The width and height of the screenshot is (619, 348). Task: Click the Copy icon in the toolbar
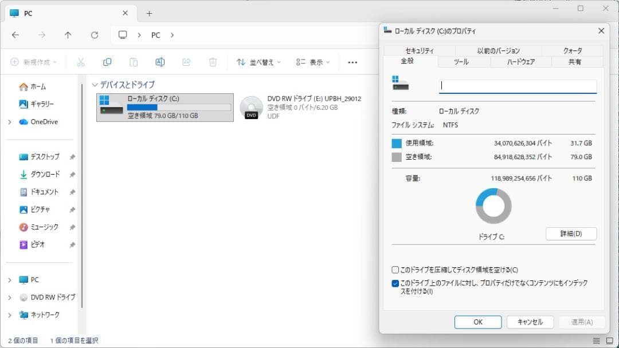tap(108, 62)
